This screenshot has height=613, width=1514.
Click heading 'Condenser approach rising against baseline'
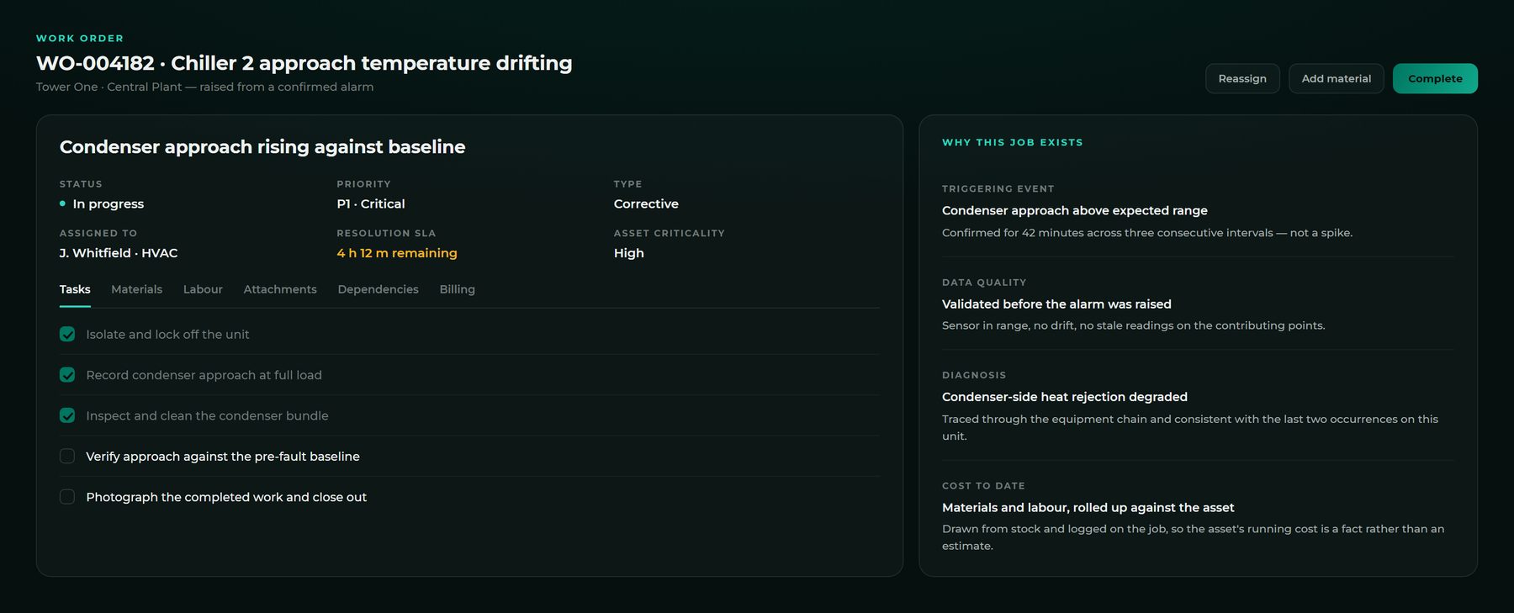(262, 146)
